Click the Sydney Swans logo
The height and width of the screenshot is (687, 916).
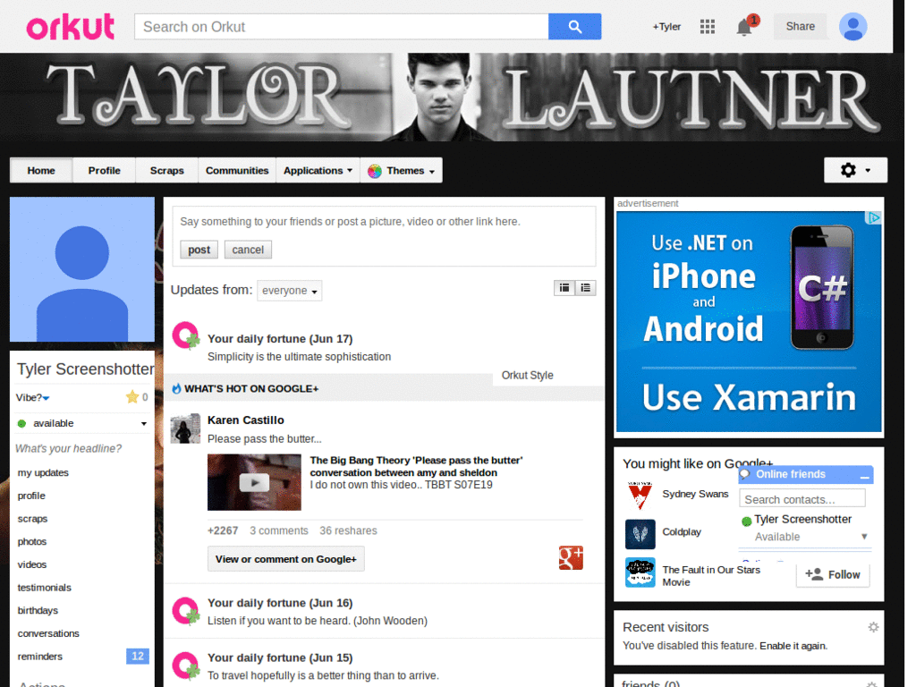640,495
